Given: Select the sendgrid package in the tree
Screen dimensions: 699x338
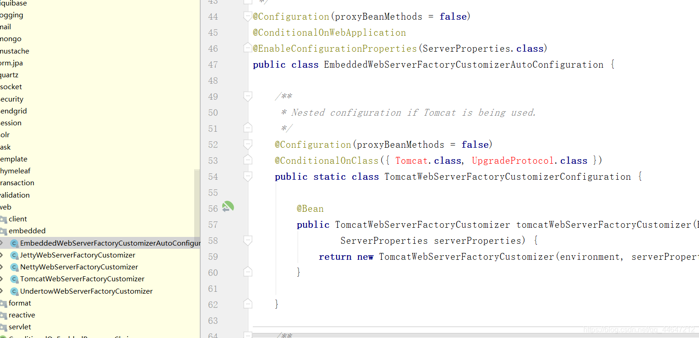Looking at the screenshot, I should [13, 111].
